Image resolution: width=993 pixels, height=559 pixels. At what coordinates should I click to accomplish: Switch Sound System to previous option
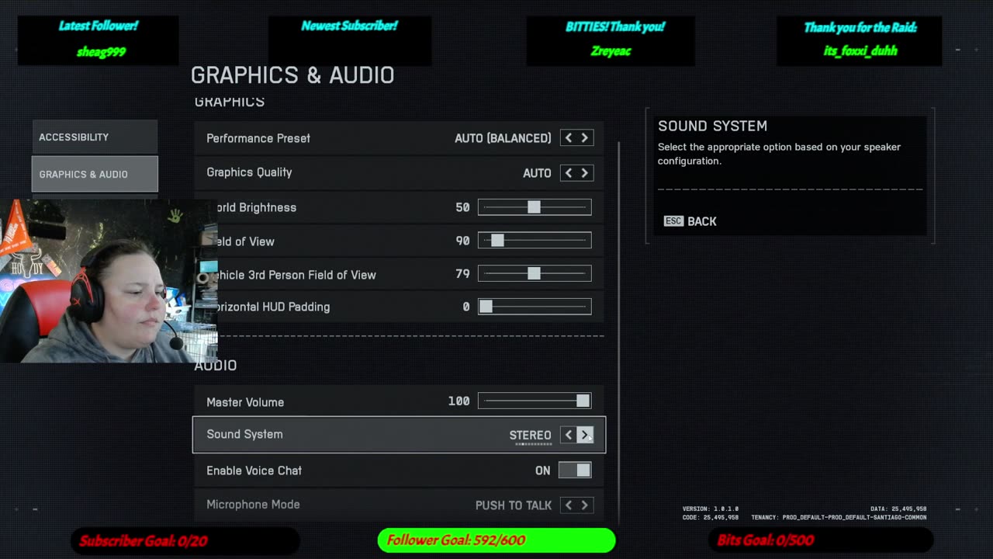[x=569, y=435]
